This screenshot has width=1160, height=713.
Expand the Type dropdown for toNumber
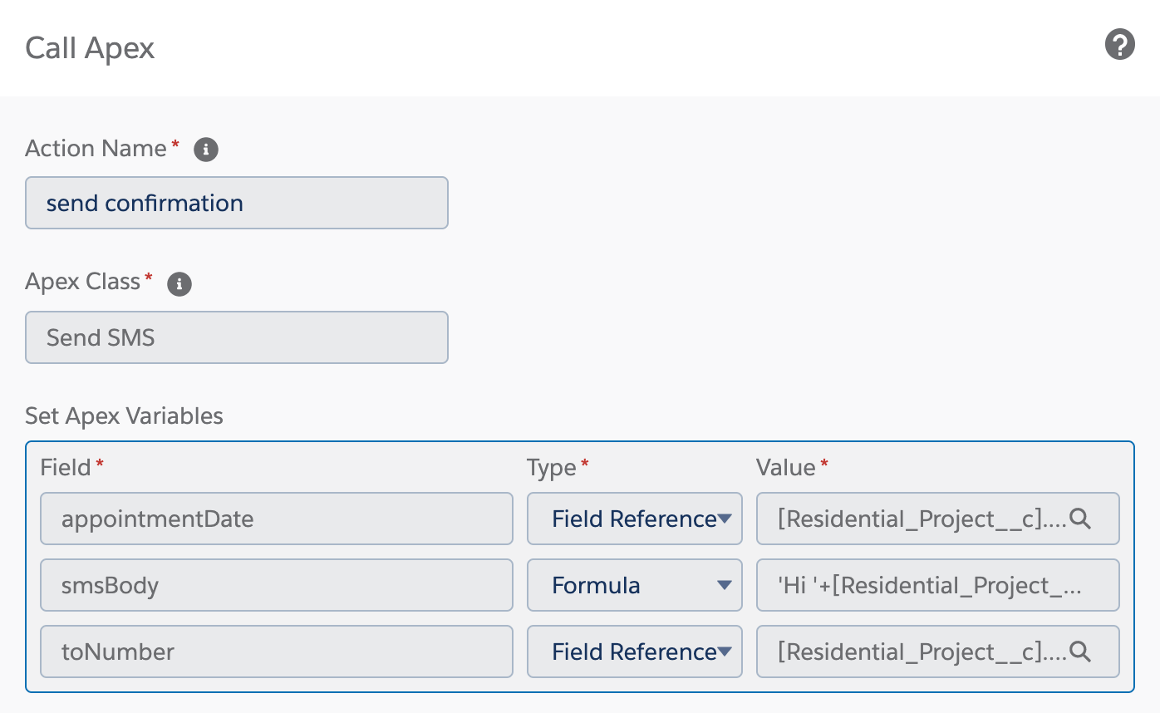tap(634, 652)
